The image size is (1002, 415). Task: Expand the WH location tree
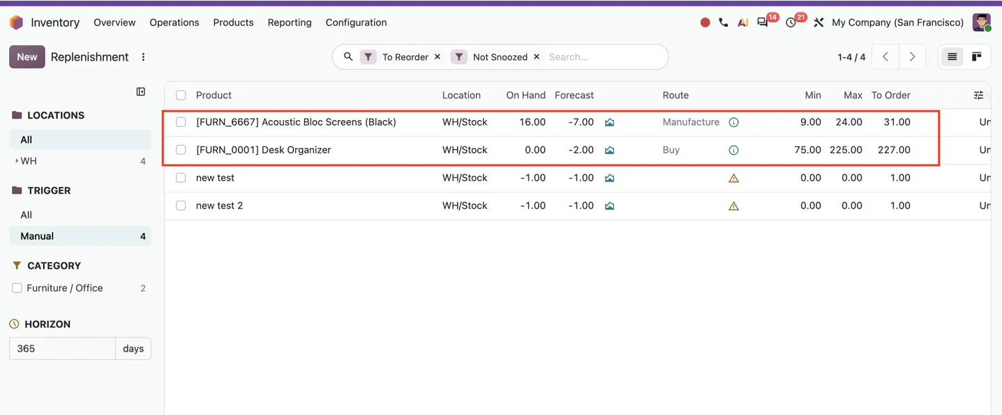click(17, 161)
